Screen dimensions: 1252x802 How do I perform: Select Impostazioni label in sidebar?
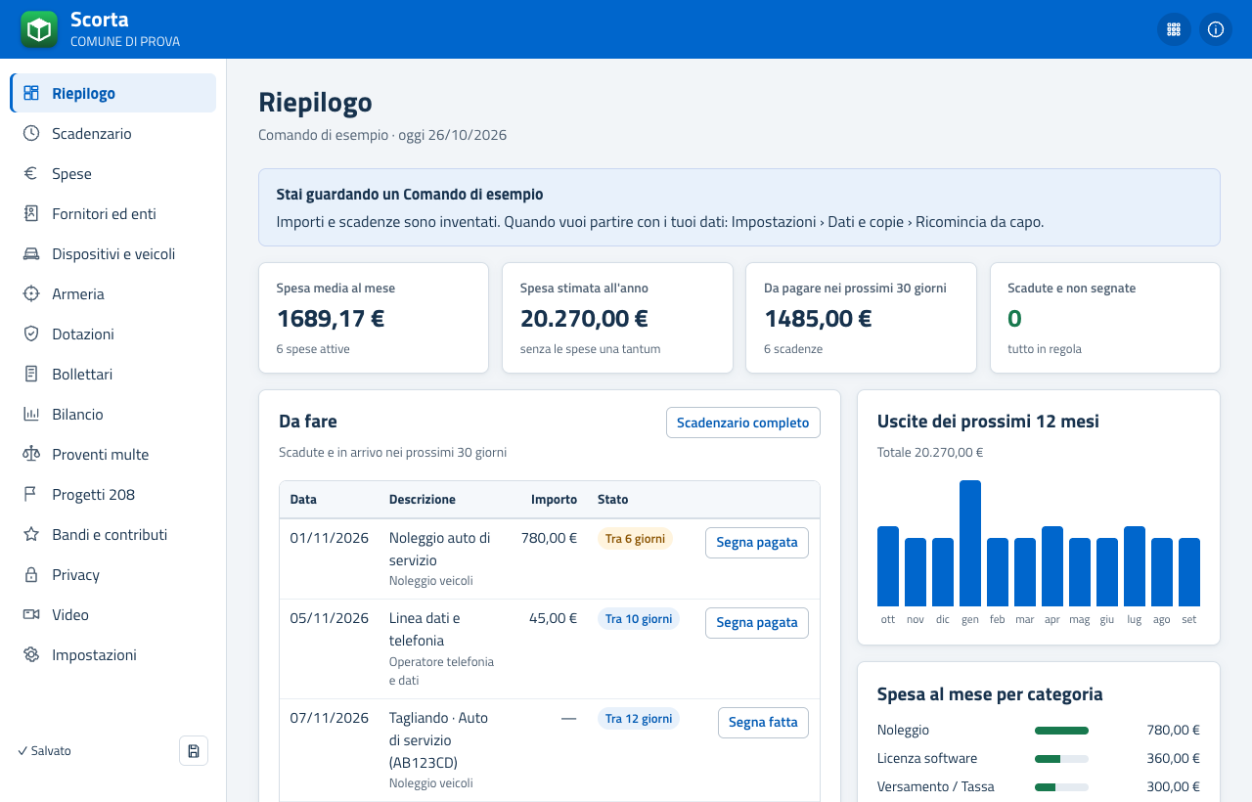click(x=94, y=654)
